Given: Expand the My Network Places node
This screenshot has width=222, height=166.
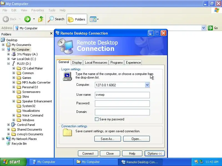Looking at the screenshot, I should pos(3,139).
